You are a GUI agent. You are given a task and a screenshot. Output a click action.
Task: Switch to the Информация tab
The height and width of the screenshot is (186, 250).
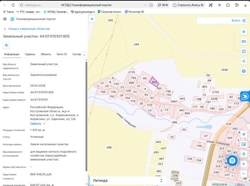point(12,54)
